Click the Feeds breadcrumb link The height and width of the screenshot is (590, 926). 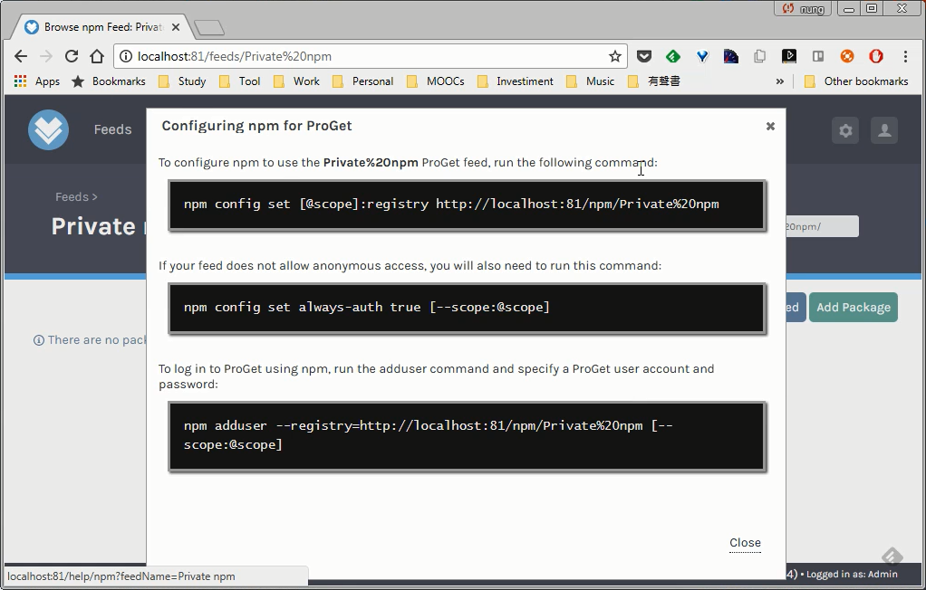coord(72,196)
